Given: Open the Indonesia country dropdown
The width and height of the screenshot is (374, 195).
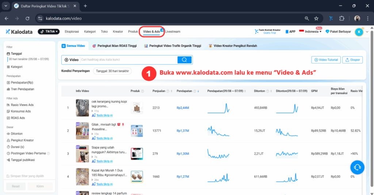Looking at the screenshot, I should tap(310, 32).
